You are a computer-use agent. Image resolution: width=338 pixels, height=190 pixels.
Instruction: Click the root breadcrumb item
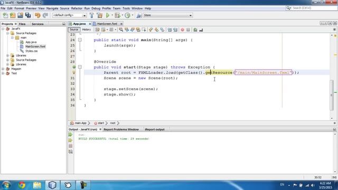pos(112,123)
